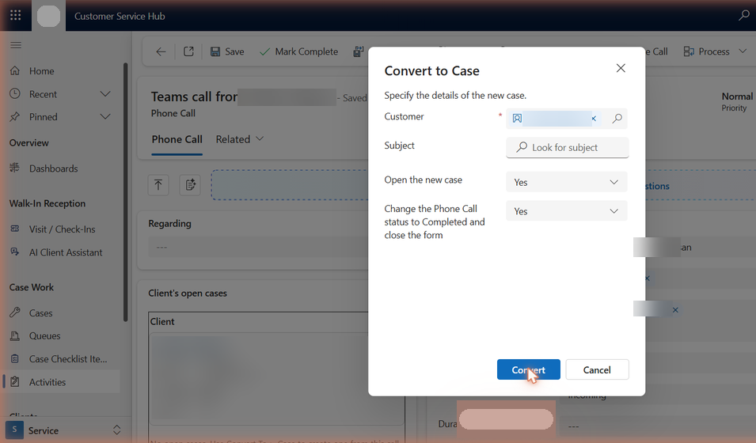Screen dimensions: 756x443
Task: Click the notes edit icon beside upload
Action: tap(190, 184)
